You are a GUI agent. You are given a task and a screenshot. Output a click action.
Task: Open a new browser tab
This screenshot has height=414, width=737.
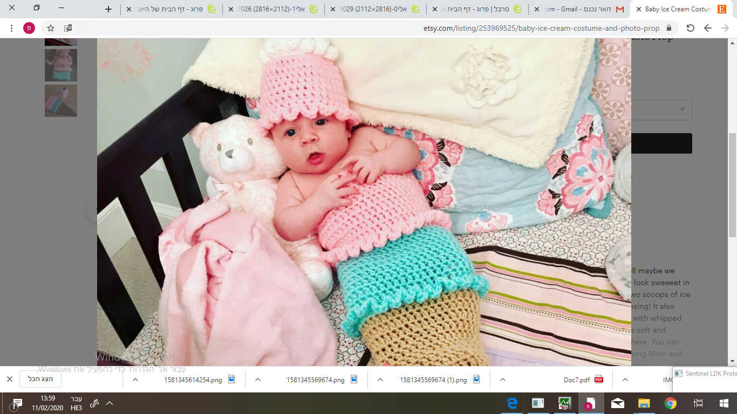108,9
